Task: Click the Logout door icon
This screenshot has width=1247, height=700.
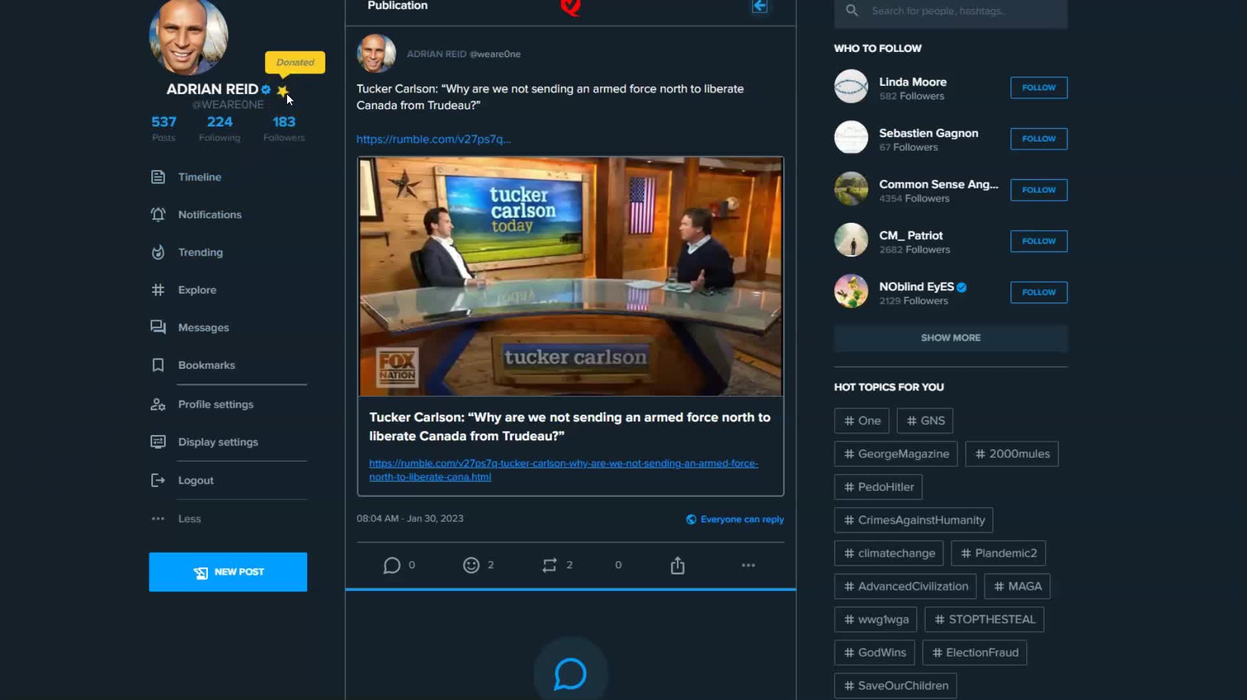Action: pos(158,480)
